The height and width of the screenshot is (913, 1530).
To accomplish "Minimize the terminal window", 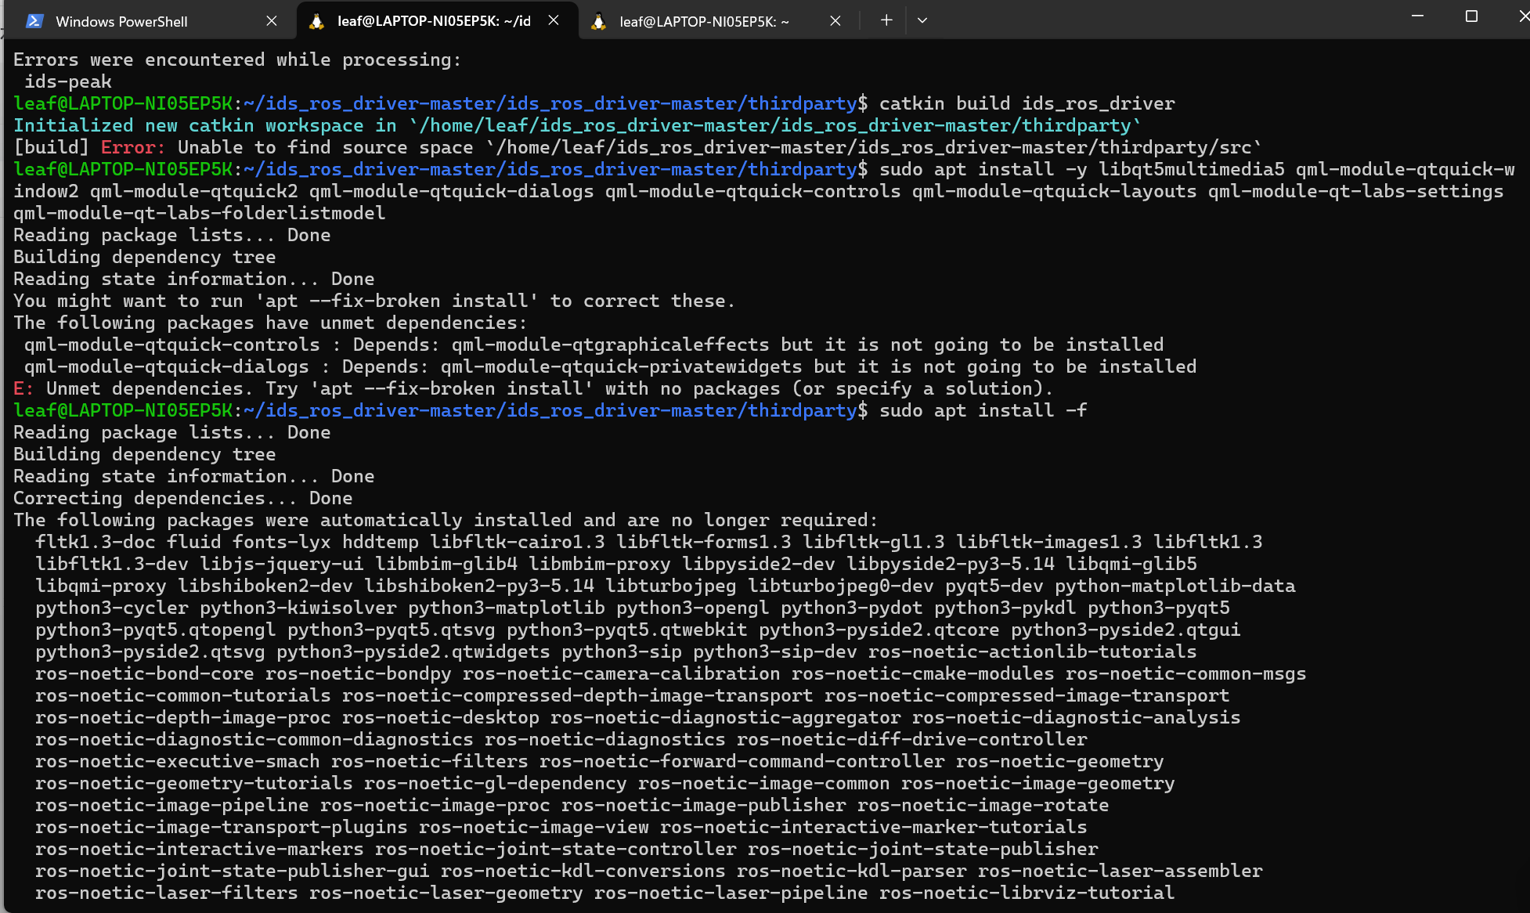I will tap(1417, 16).
